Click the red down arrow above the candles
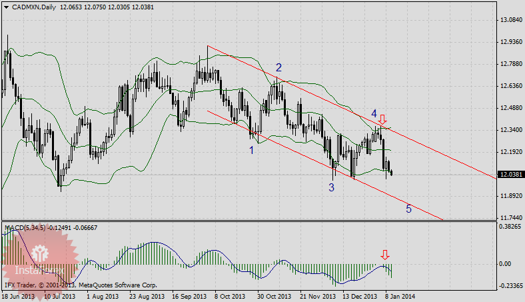Image resolution: width=525 pixels, height=302 pixels. (x=382, y=120)
